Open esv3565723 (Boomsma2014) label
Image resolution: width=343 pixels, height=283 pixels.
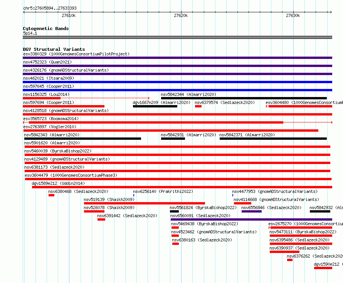[x=51, y=119]
